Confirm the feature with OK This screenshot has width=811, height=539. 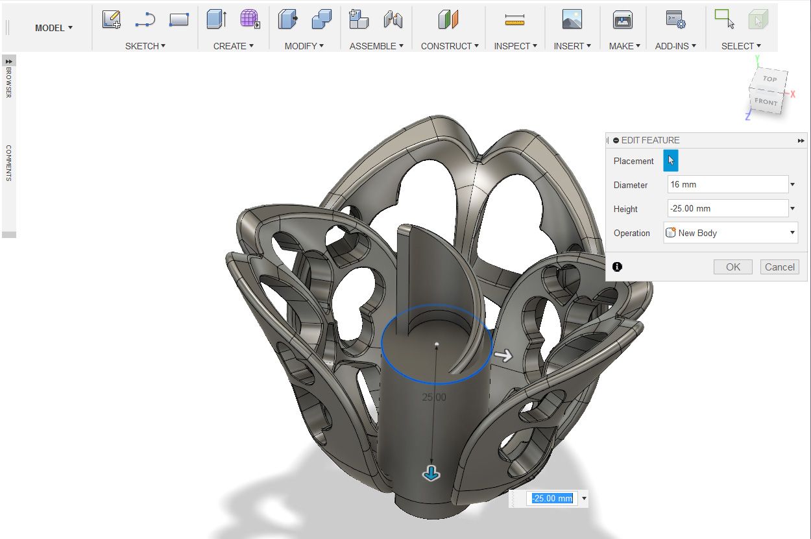[732, 267]
